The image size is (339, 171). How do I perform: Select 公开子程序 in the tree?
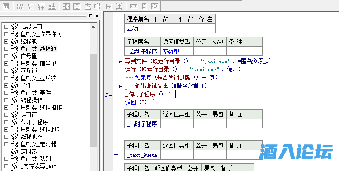click(x=34, y=122)
